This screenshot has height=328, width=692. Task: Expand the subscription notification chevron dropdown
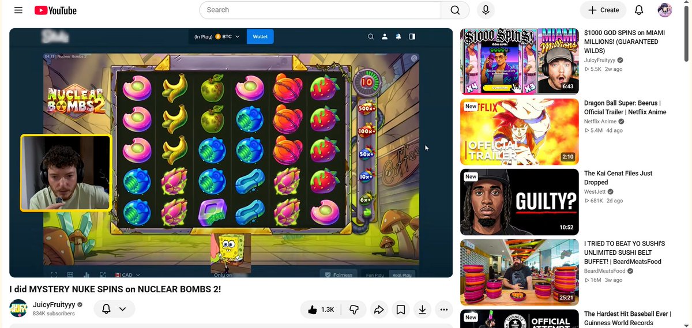[x=123, y=309]
